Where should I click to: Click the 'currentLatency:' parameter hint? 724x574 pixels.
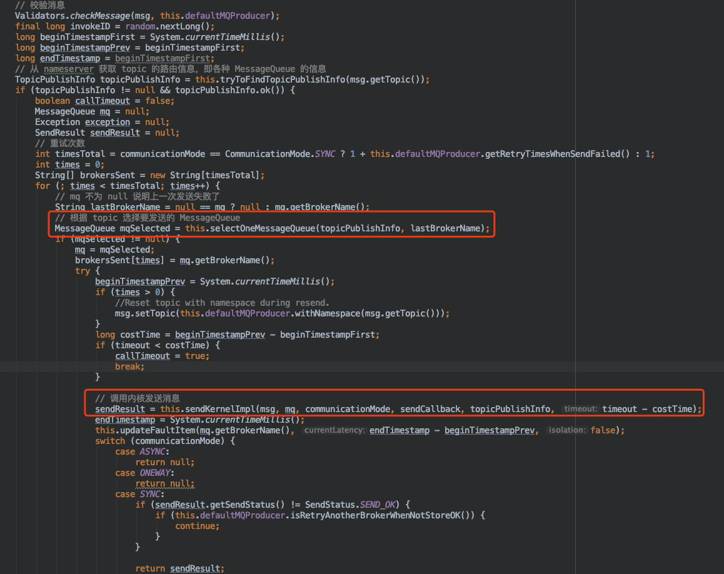pos(334,430)
